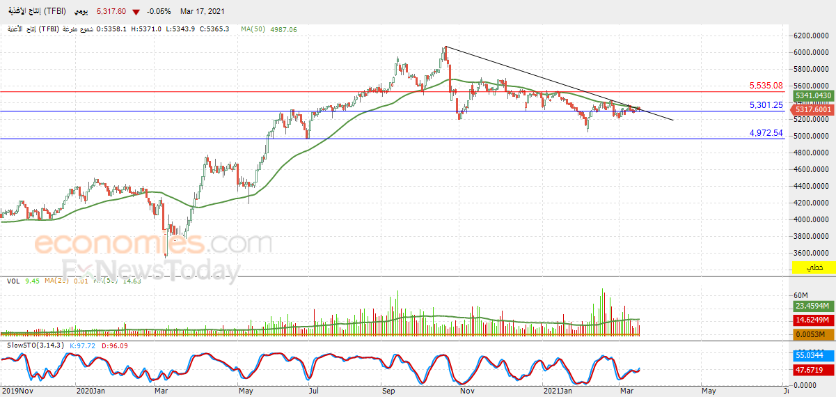Click the yellow خطي scale button
The height and width of the screenshot is (397, 836).
813,268
